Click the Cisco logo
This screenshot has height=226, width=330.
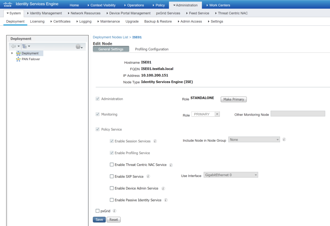point(7,5)
